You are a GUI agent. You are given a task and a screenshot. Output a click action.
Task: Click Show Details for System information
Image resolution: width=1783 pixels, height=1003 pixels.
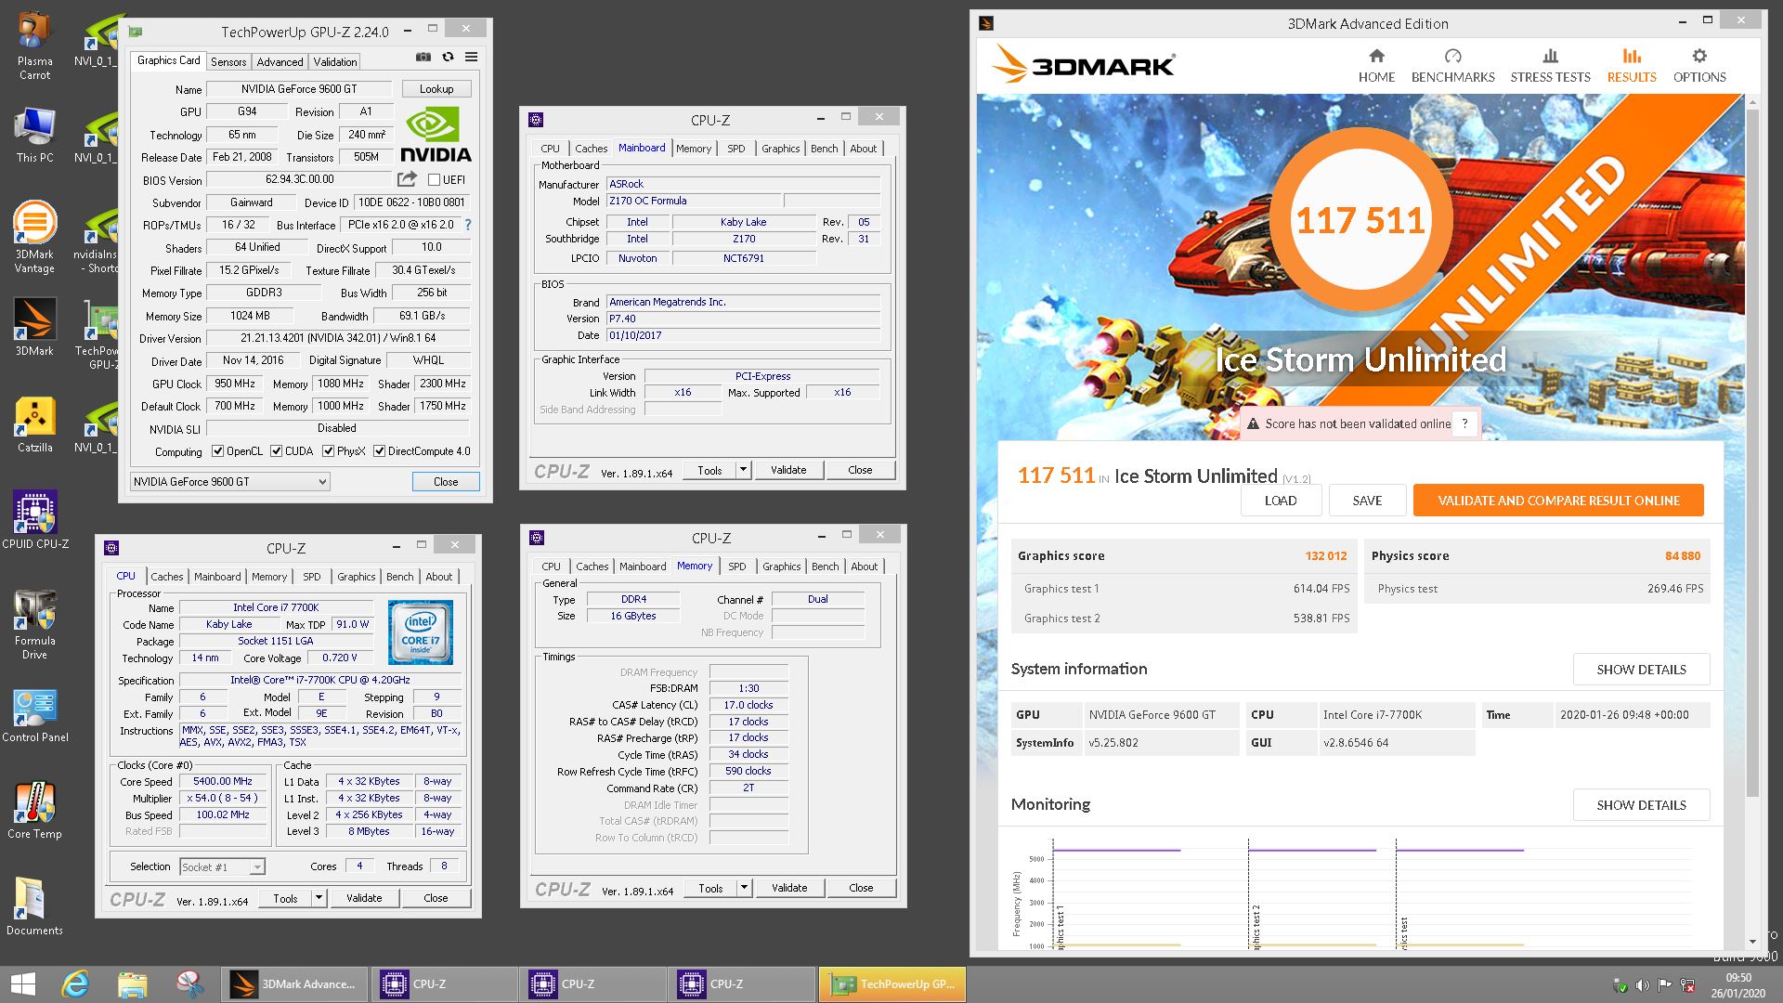point(1641,670)
